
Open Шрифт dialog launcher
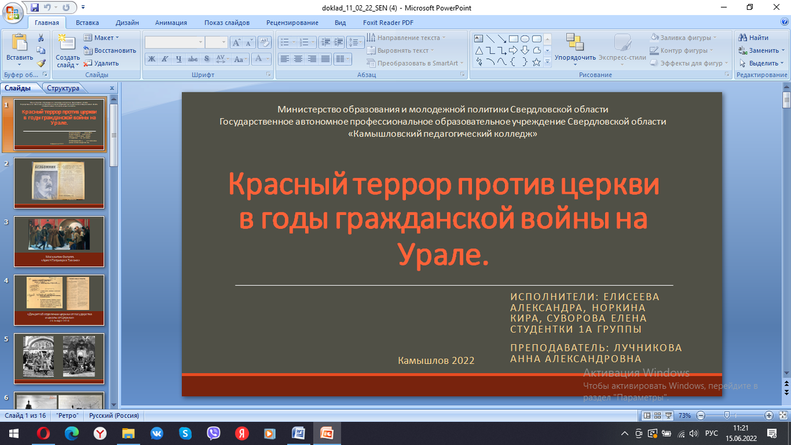(x=269, y=75)
